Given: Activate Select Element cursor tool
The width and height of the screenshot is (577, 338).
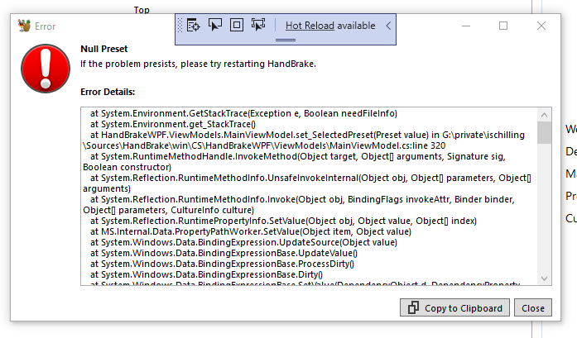Looking at the screenshot, I should coord(215,25).
